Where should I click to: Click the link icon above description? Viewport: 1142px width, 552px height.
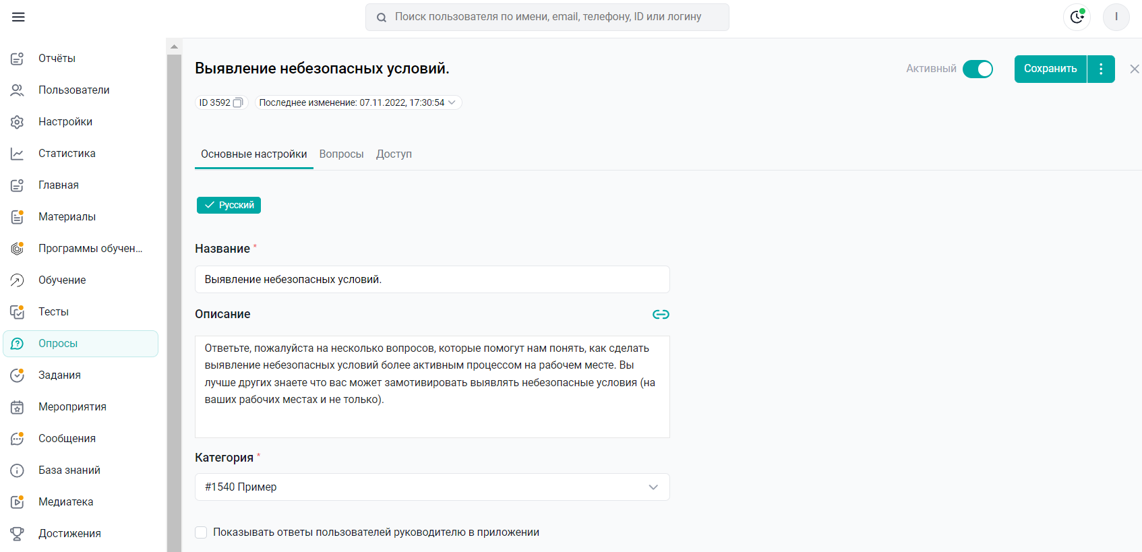click(x=661, y=314)
